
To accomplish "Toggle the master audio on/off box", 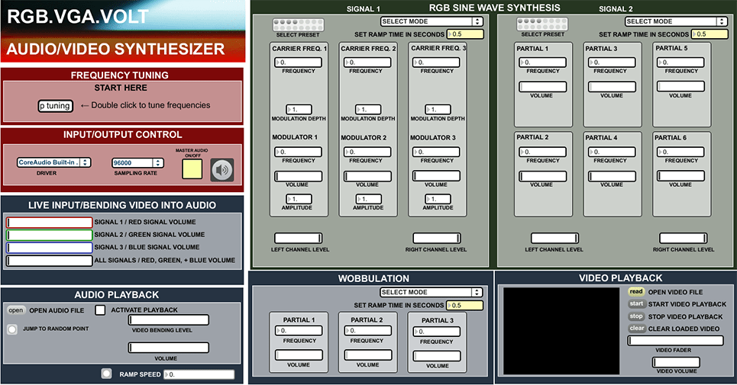I will 192,169.
